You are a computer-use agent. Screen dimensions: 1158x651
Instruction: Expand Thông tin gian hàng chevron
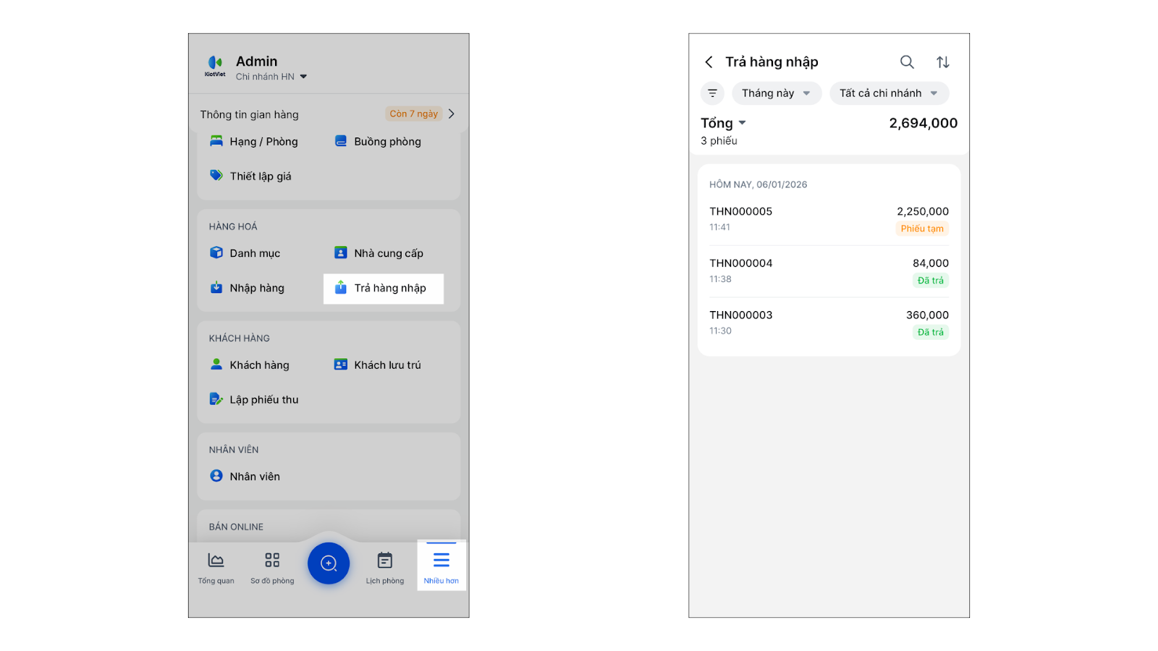(x=452, y=114)
